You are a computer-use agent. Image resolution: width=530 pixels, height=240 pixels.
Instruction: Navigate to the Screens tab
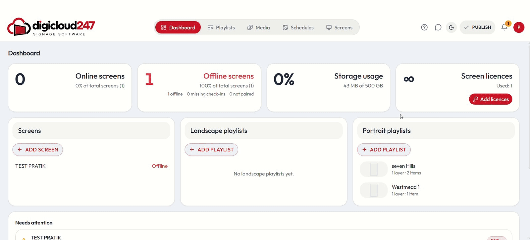339,27
